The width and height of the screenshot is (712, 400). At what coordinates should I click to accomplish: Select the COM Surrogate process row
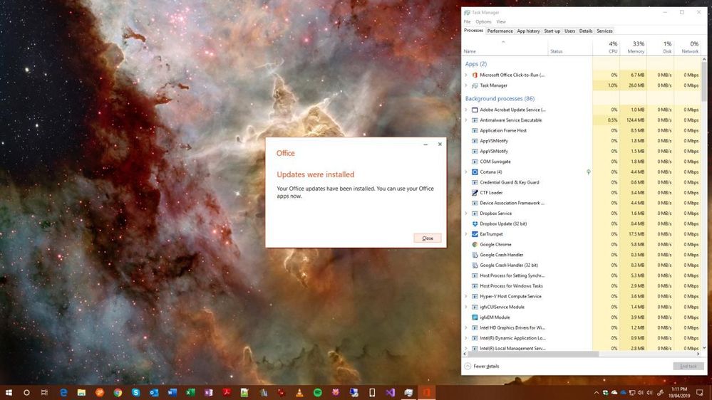tap(582, 162)
